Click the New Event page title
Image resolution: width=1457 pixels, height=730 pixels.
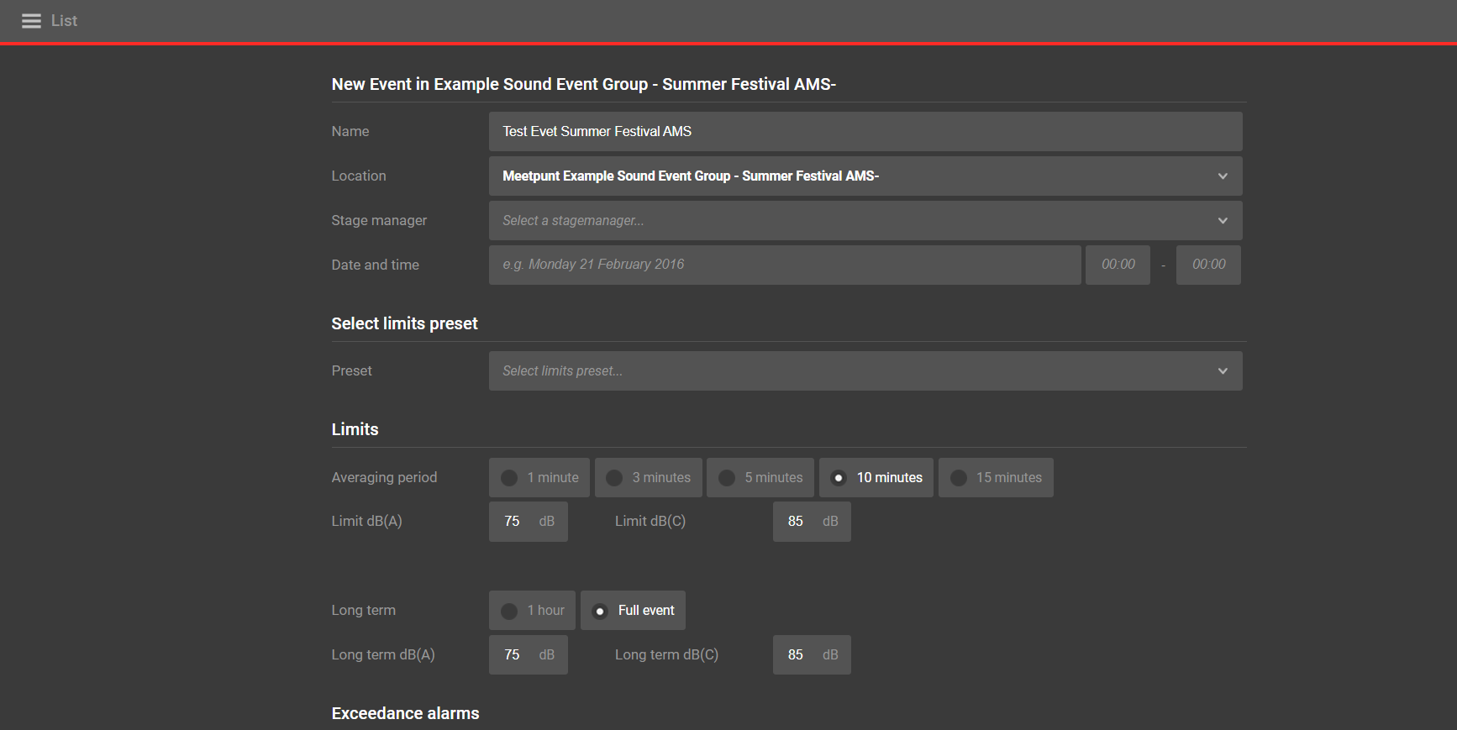click(583, 84)
